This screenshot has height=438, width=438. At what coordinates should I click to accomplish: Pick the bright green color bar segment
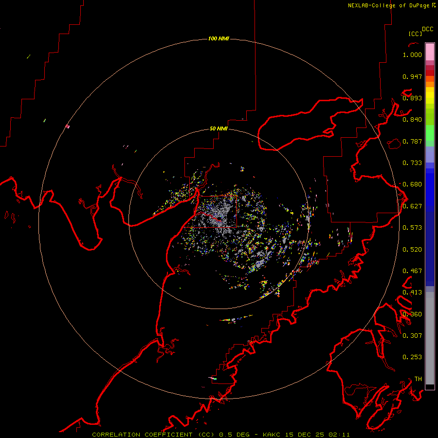point(430,132)
